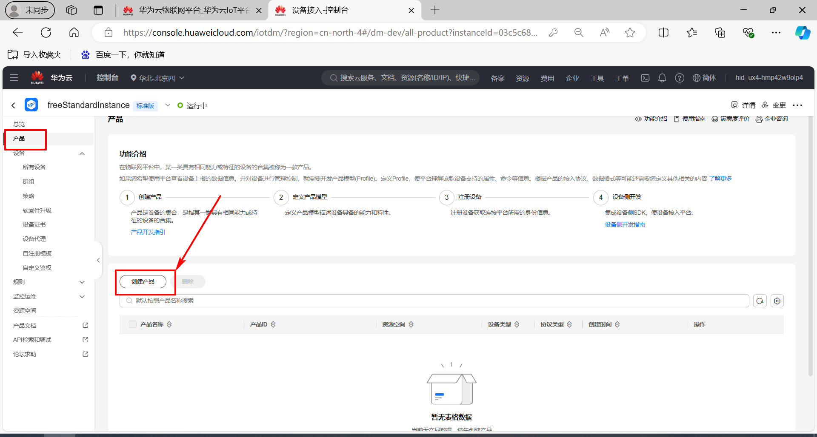Open 所有设备 in the sidebar
The height and width of the screenshot is (437, 817).
(x=34, y=167)
